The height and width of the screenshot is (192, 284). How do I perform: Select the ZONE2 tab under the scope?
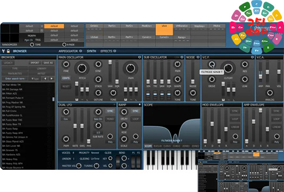[x=195, y=146]
